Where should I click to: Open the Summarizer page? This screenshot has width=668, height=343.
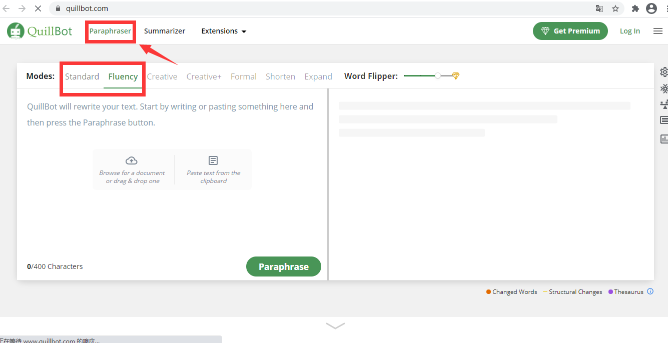pos(165,31)
